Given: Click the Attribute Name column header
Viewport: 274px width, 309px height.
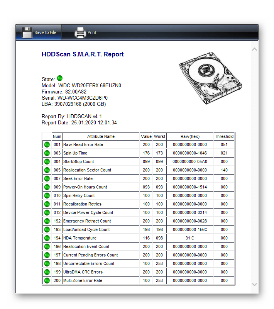Looking at the screenshot, I should (x=101, y=136).
